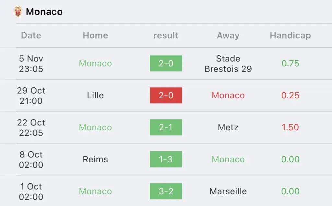332x206 pixels.
Task: Open the green 2-0 result badge
Action: (166, 63)
